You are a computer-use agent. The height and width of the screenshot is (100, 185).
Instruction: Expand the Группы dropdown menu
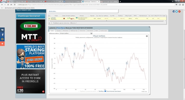click(x=74, y=23)
